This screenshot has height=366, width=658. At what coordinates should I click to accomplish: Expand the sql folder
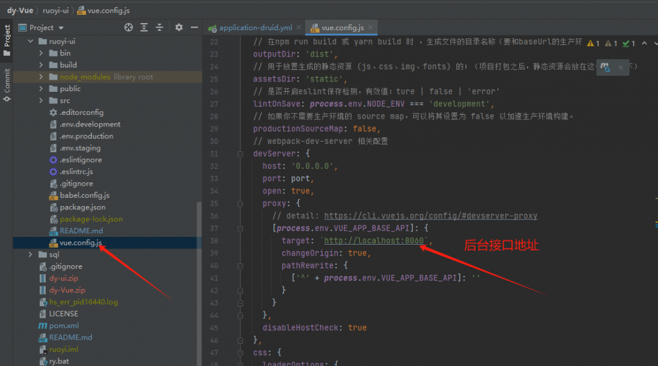click(x=30, y=255)
